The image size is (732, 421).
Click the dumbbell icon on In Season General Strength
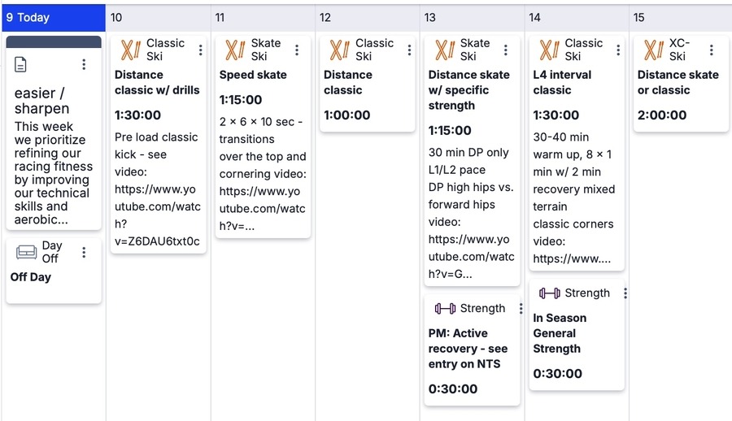(549, 293)
